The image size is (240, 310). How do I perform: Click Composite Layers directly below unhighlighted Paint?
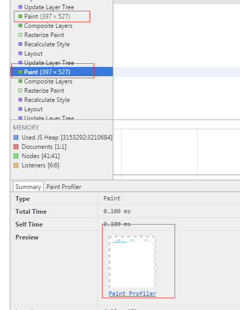[x=48, y=26]
